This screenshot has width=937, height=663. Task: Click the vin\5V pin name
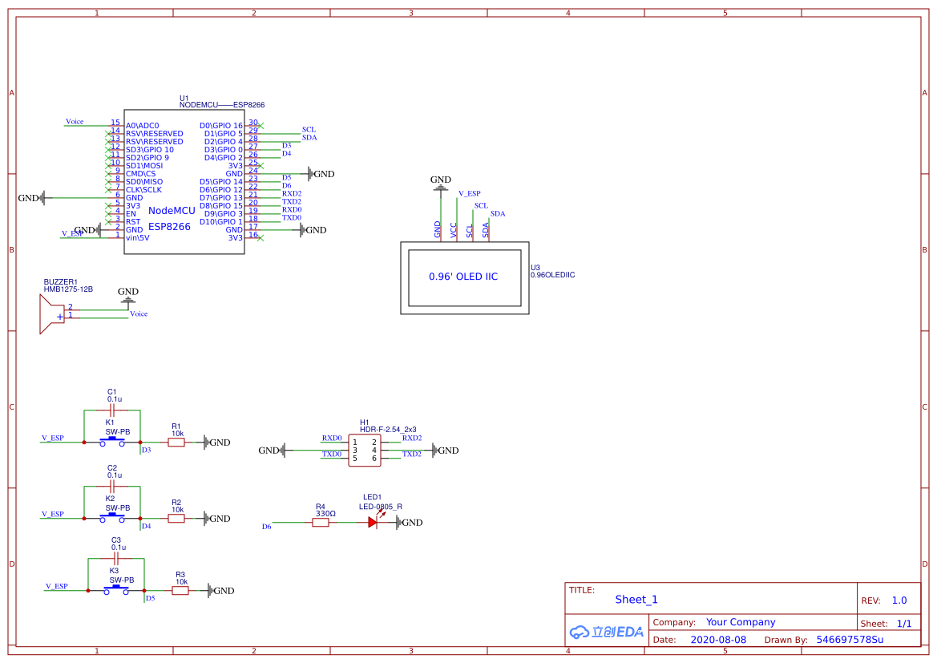137,238
